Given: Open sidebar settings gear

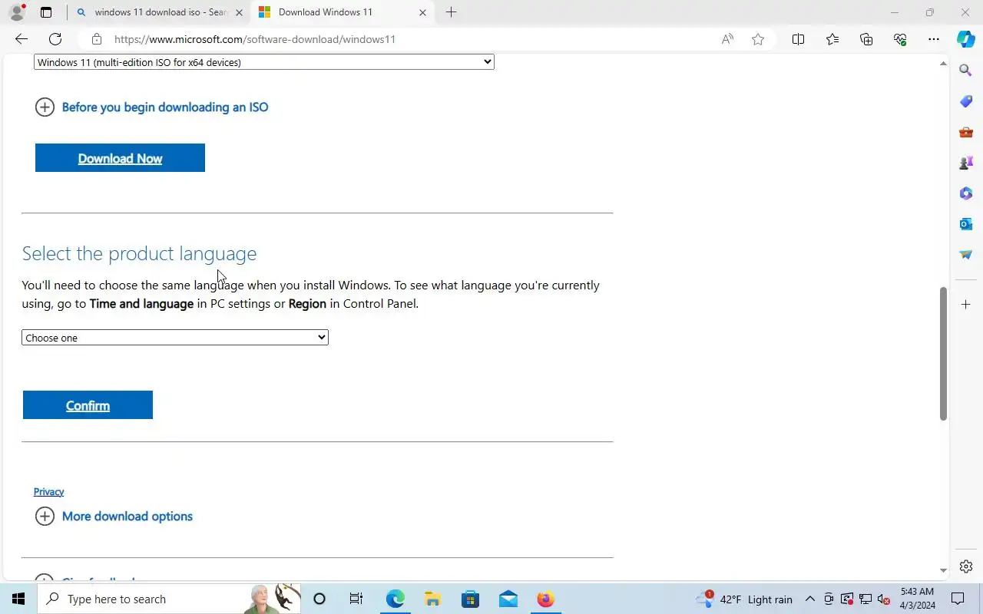Looking at the screenshot, I should [x=966, y=566].
